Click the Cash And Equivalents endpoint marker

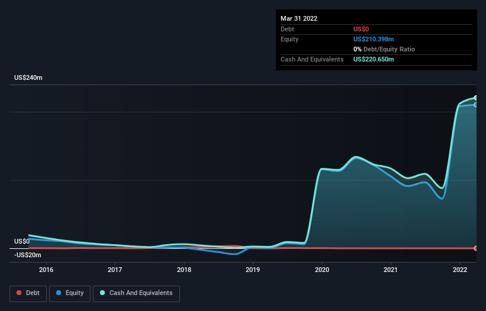[476, 98]
